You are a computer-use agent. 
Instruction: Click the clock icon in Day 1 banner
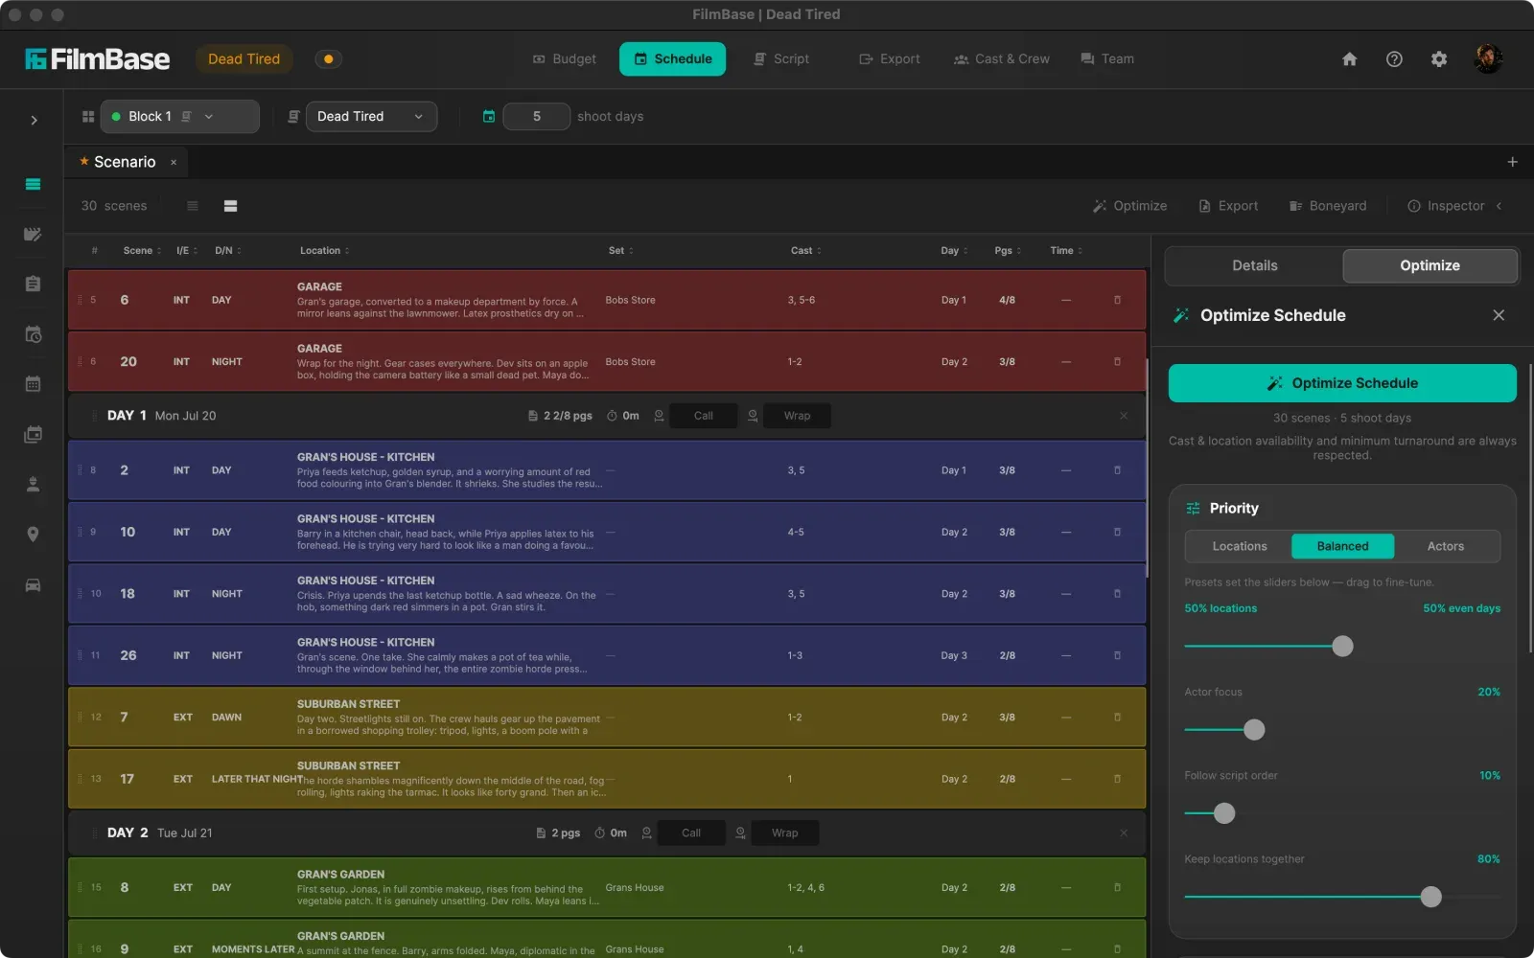pyautogui.click(x=612, y=416)
